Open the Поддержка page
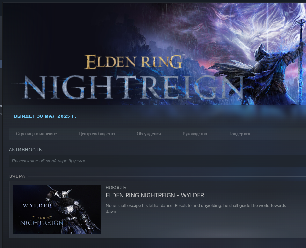This screenshot has width=306, height=248. (x=239, y=134)
